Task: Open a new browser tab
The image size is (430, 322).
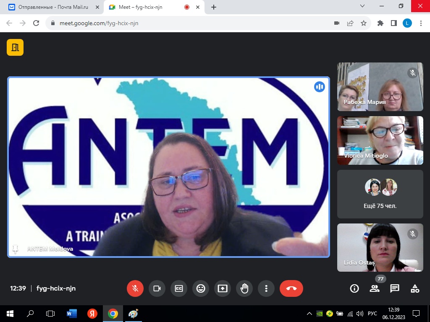Action: (x=214, y=7)
